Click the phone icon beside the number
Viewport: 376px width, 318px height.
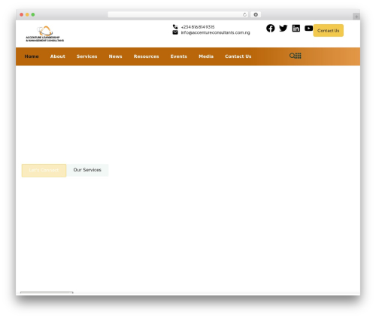[x=175, y=27]
